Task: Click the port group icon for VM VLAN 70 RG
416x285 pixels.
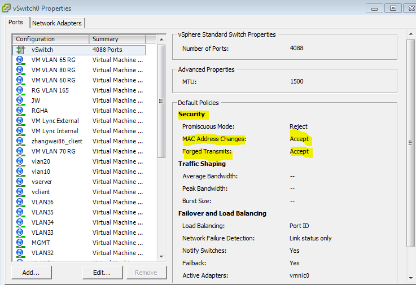Action: point(20,151)
